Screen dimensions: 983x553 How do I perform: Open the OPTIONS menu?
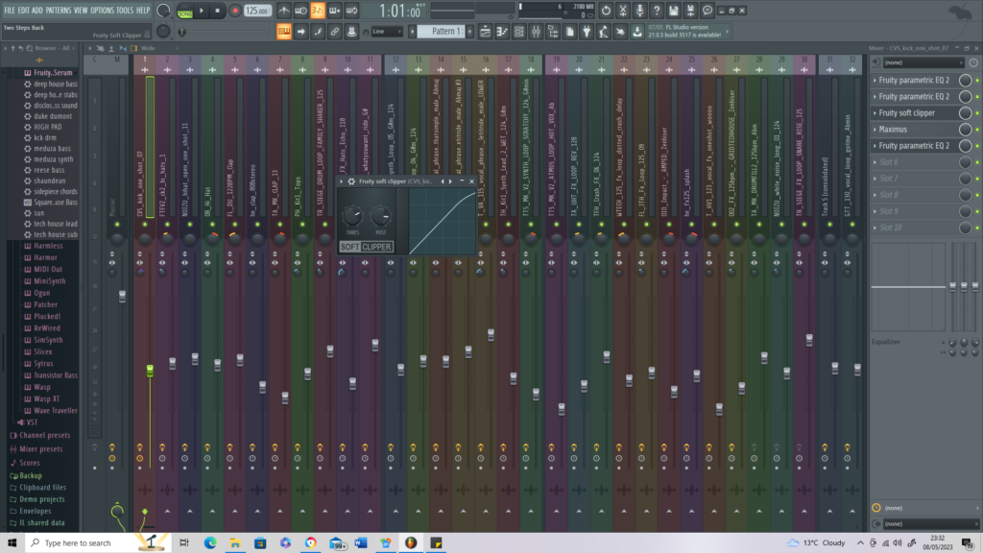[102, 11]
